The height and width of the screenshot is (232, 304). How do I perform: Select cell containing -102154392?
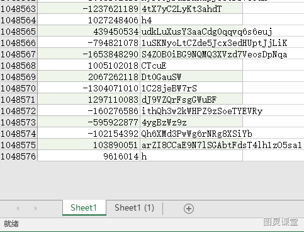click(89, 134)
